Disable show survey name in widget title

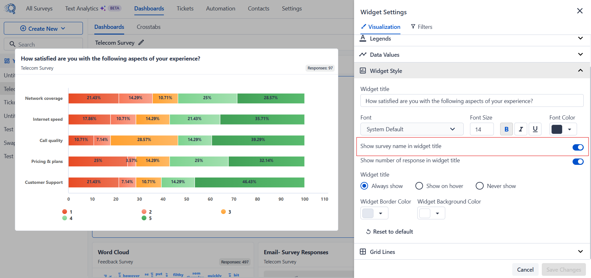pyautogui.click(x=578, y=147)
